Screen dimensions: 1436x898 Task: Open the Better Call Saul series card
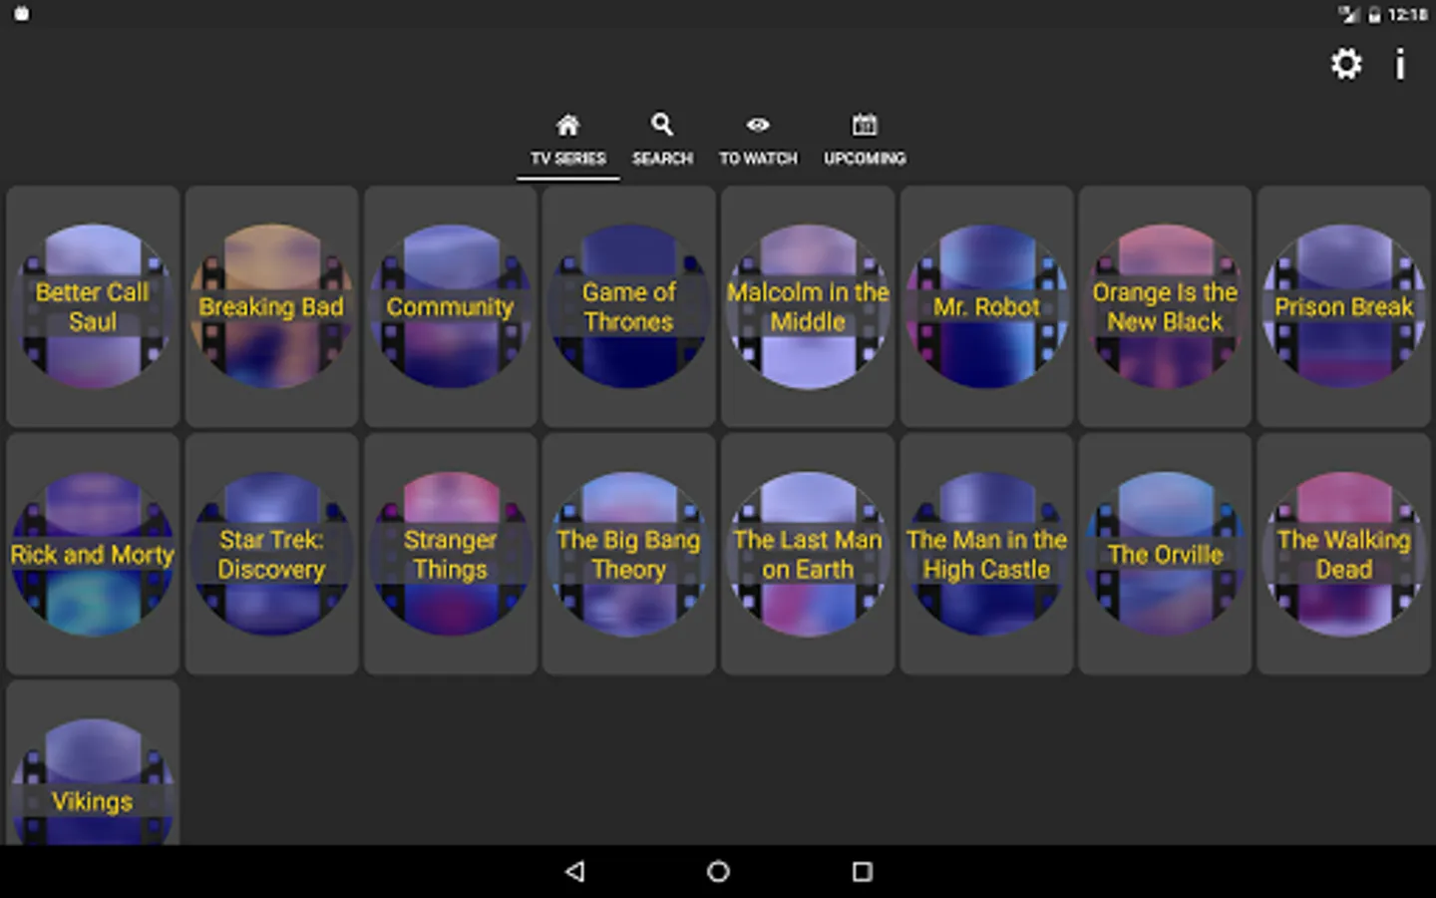pyautogui.click(x=93, y=306)
